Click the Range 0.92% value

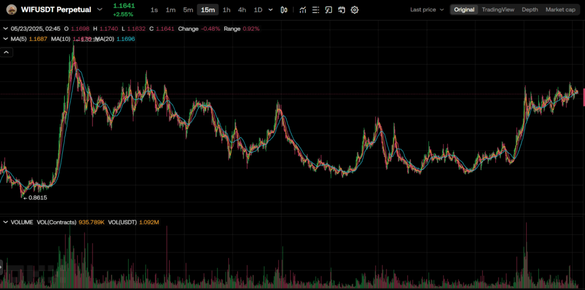tap(242, 28)
